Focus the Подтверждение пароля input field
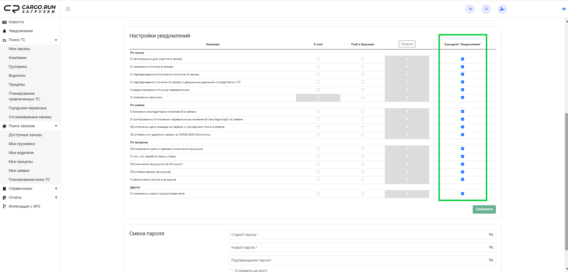Viewport: 568px width, 272px height. pos(362,260)
